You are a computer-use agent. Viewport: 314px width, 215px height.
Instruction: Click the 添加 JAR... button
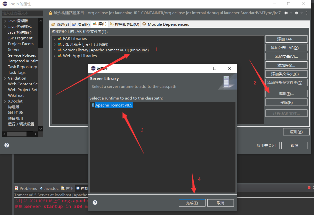pyautogui.click(x=286, y=39)
